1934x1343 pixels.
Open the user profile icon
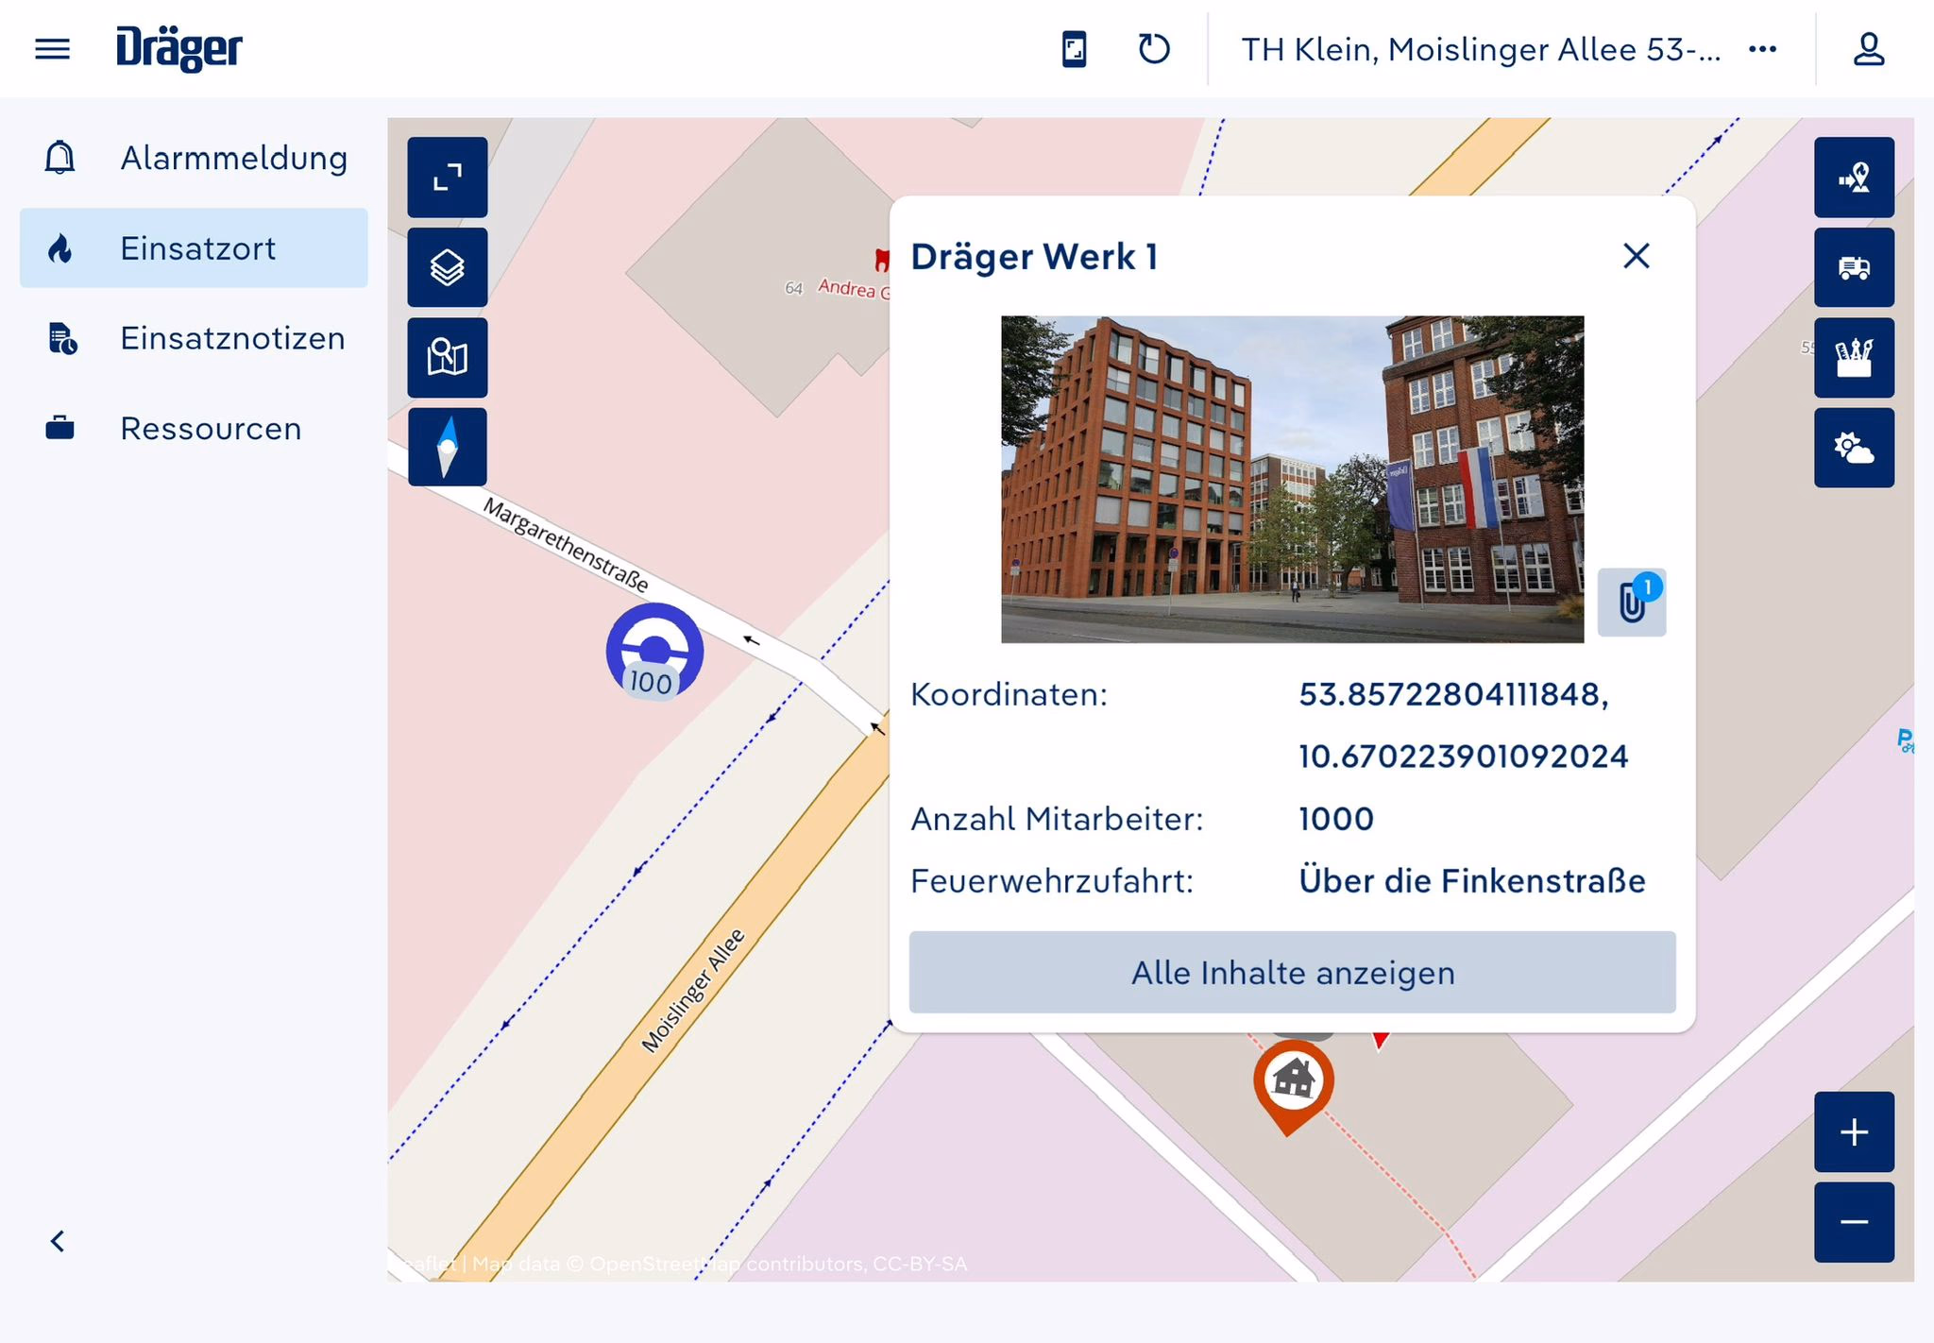click(x=1868, y=48)
